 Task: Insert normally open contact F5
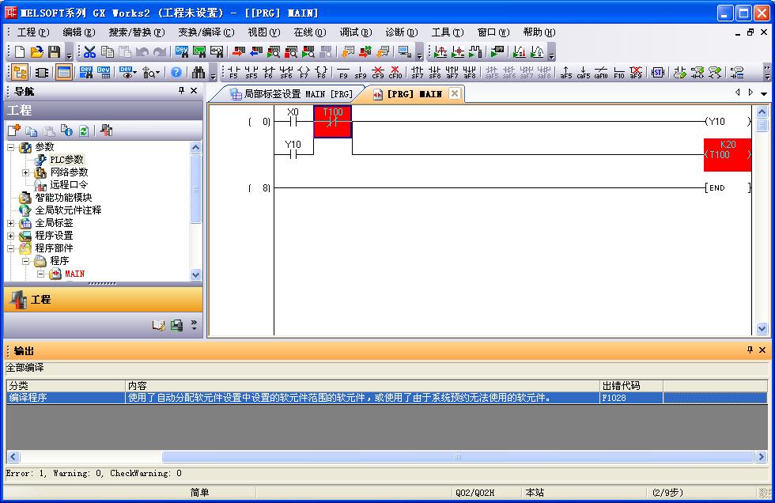coord(233,73)
